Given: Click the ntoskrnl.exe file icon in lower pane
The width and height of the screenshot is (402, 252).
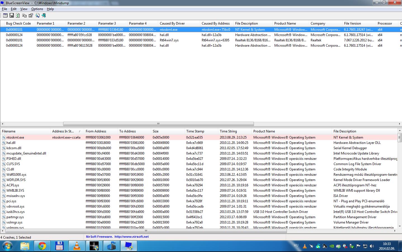Looking at the screenshot, I should click(4, 137).
